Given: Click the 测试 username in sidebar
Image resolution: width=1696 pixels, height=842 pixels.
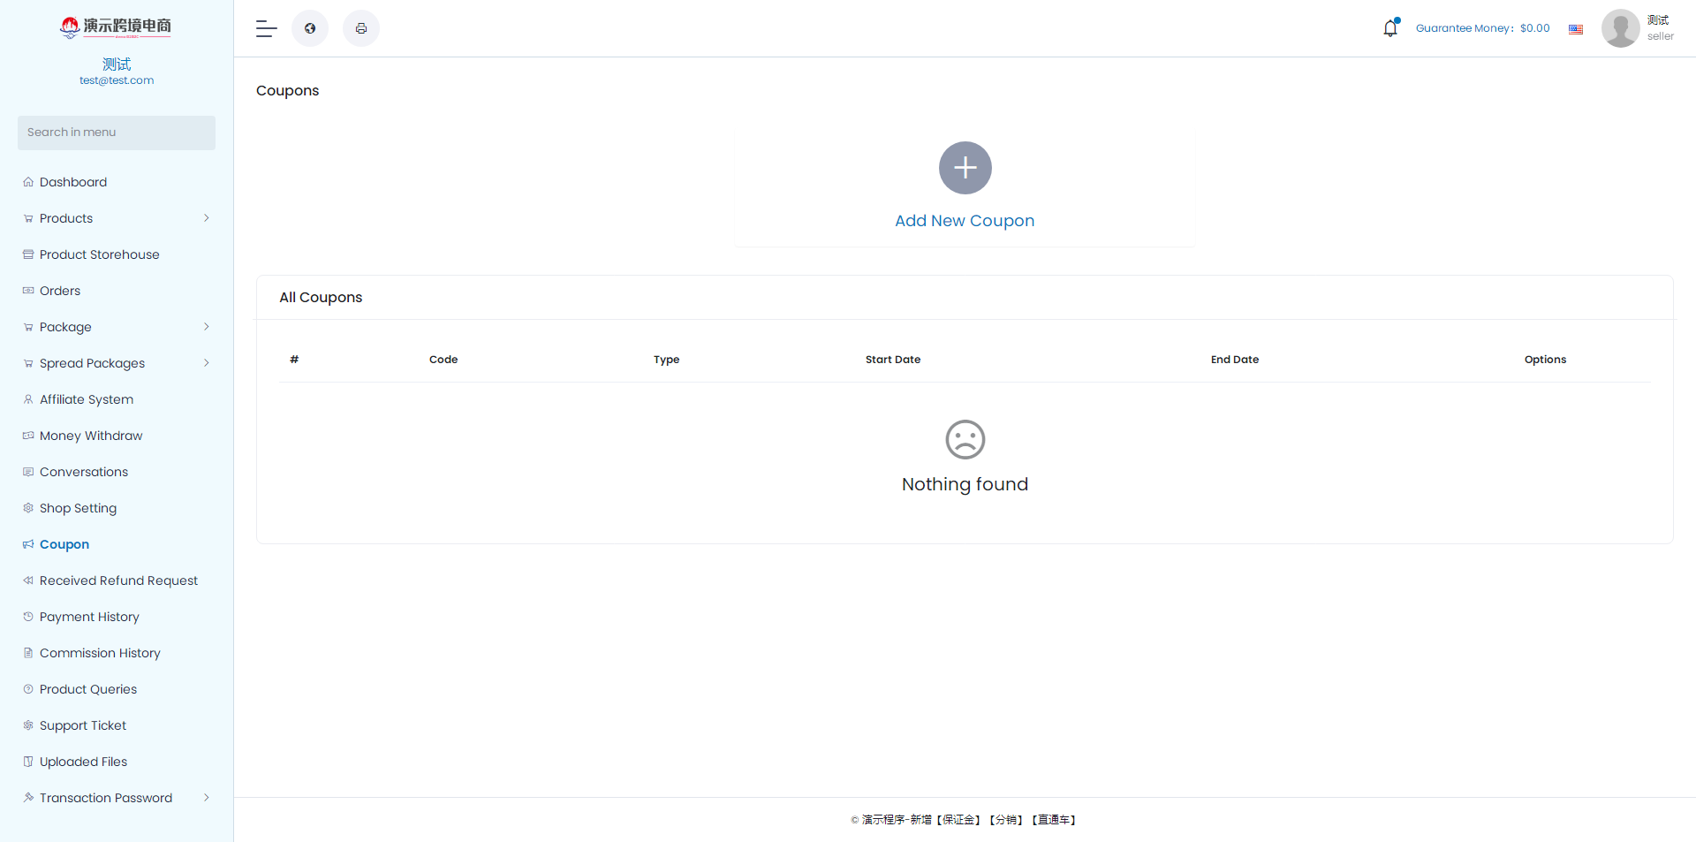Looking at the screenshot, I should click(x=117, y=64).
